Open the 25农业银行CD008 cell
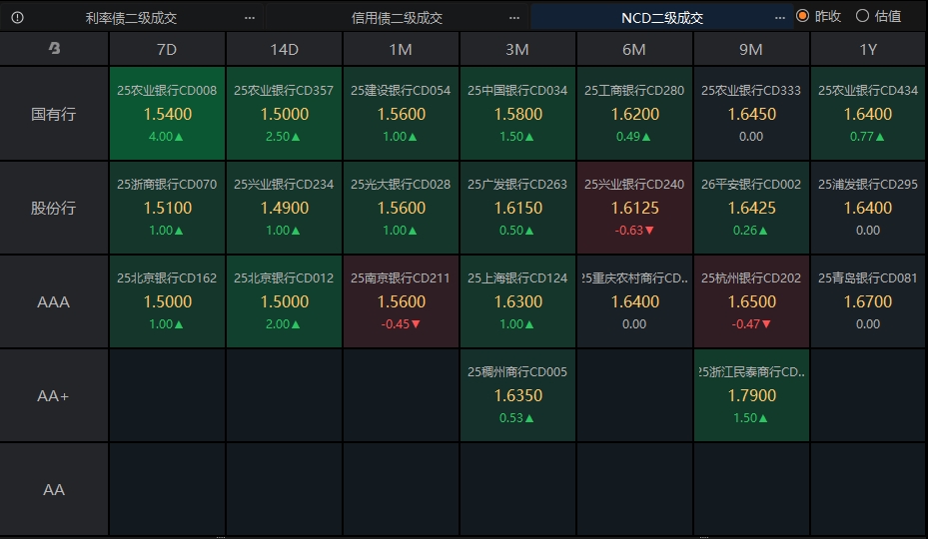This screenshot has height=539, width=928. click(167, 114)
